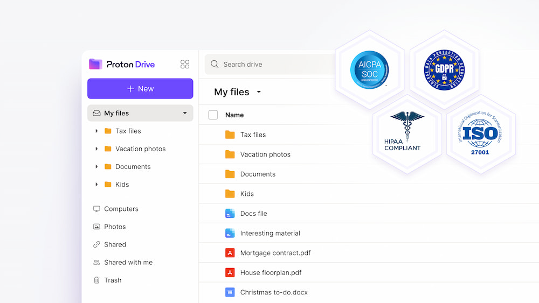The height and width of the screenshot is (303, 539).
Task: Open Tax files folder in sidebar
Action: (128, 131)
